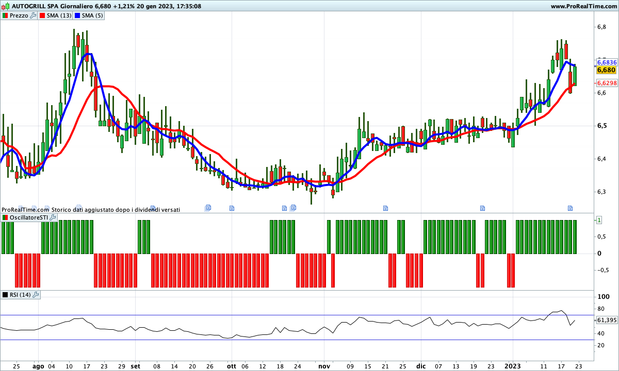619x371 pixels.
Task: Click the blue 6,6836 SMA value label
Action: click(607, 62)
